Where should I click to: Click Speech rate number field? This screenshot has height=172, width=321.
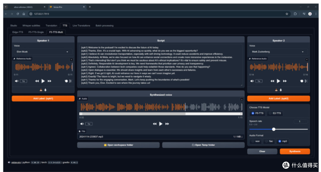click(x=301, y=122)
